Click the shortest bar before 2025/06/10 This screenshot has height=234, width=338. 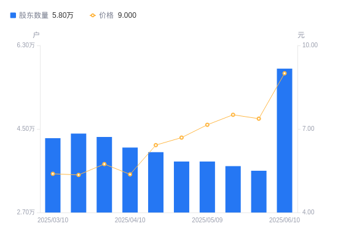(259, 192)
